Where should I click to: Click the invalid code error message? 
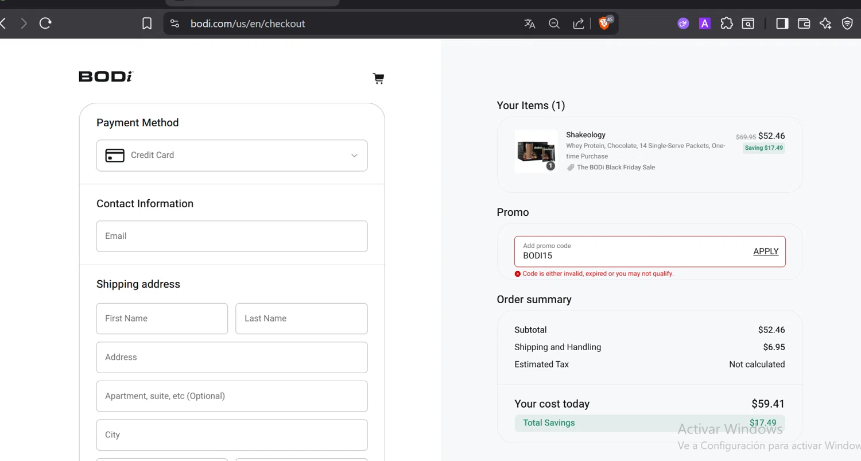[598, 274]
